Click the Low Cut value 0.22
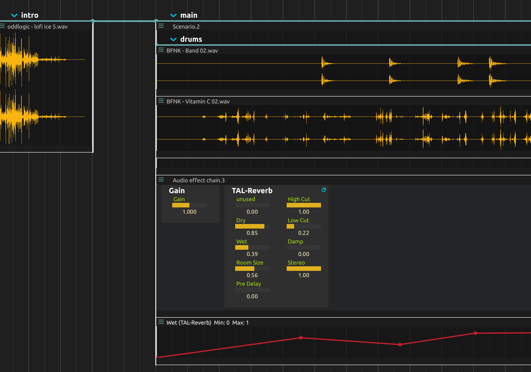This screenshot has width=531, height=372. click(304, 233)
